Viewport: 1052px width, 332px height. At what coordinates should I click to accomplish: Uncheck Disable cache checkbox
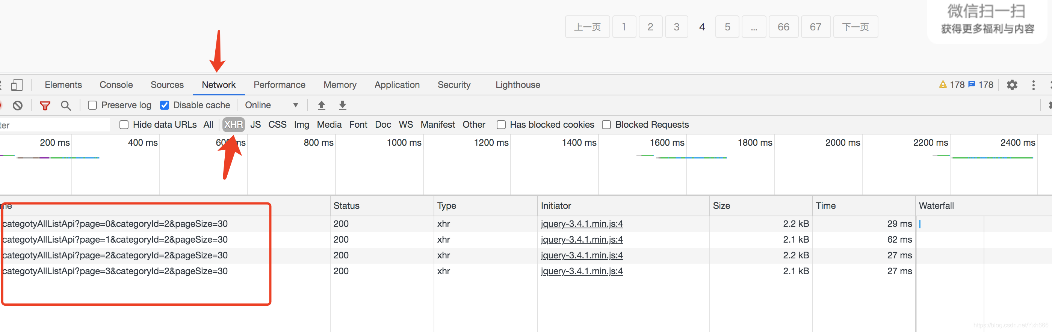(164, 106)
